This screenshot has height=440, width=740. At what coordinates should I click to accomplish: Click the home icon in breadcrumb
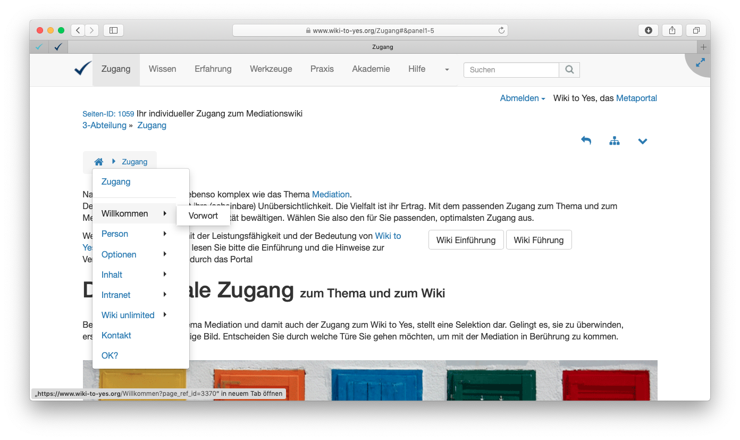[99, 162]
